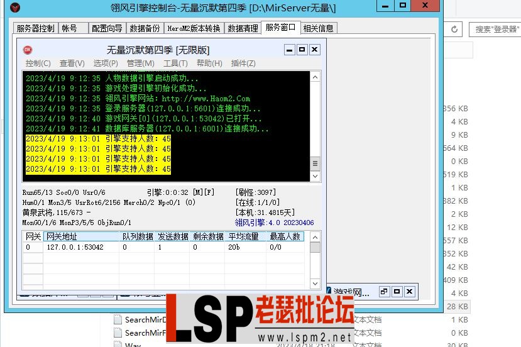Switch to the 数据清理 tab

[243, 28]
